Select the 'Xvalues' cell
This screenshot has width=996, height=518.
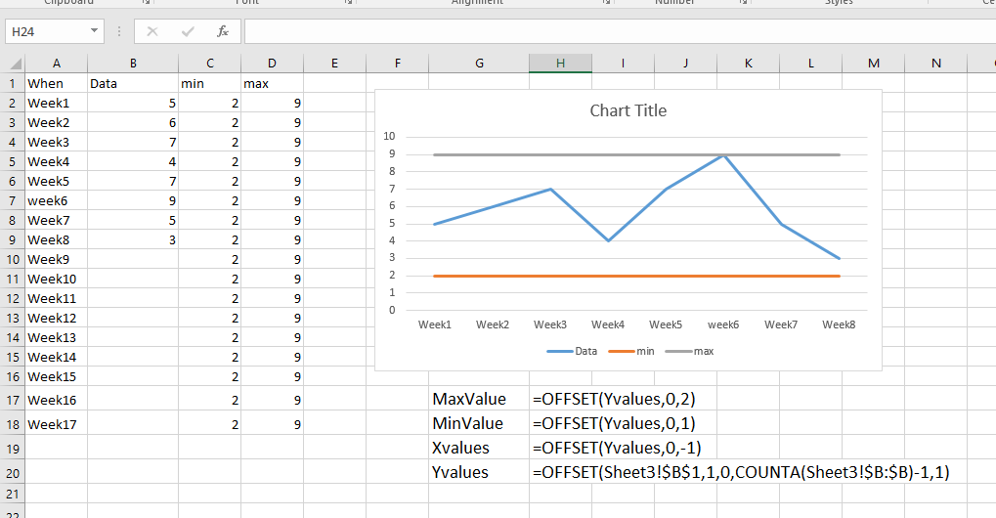coord(479,448)
